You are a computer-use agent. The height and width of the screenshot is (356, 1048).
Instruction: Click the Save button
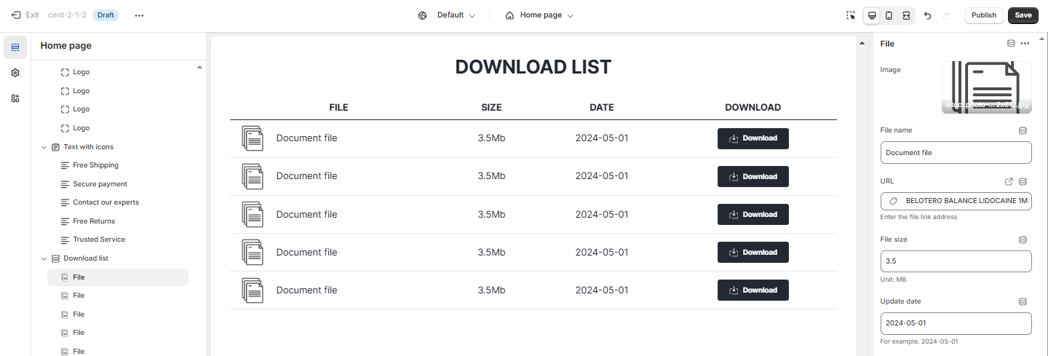1023,15
